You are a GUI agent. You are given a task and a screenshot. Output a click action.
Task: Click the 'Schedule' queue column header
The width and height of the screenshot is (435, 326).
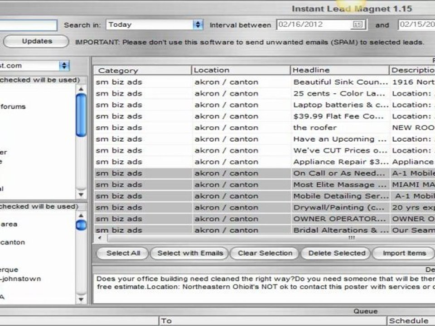pos(411,321)
